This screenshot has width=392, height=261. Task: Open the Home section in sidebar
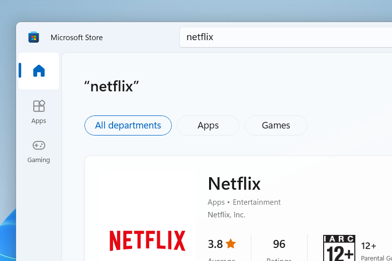click(x=39, y=71)
